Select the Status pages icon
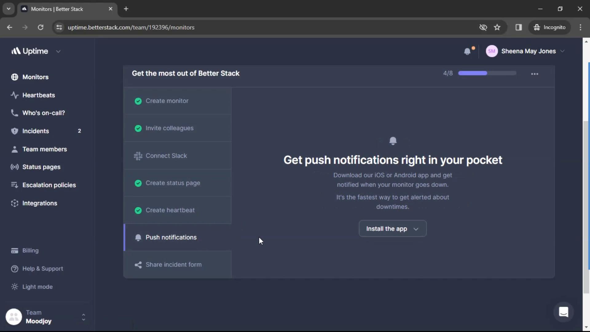This screenshot has width=590, height=332. (14, 167)
